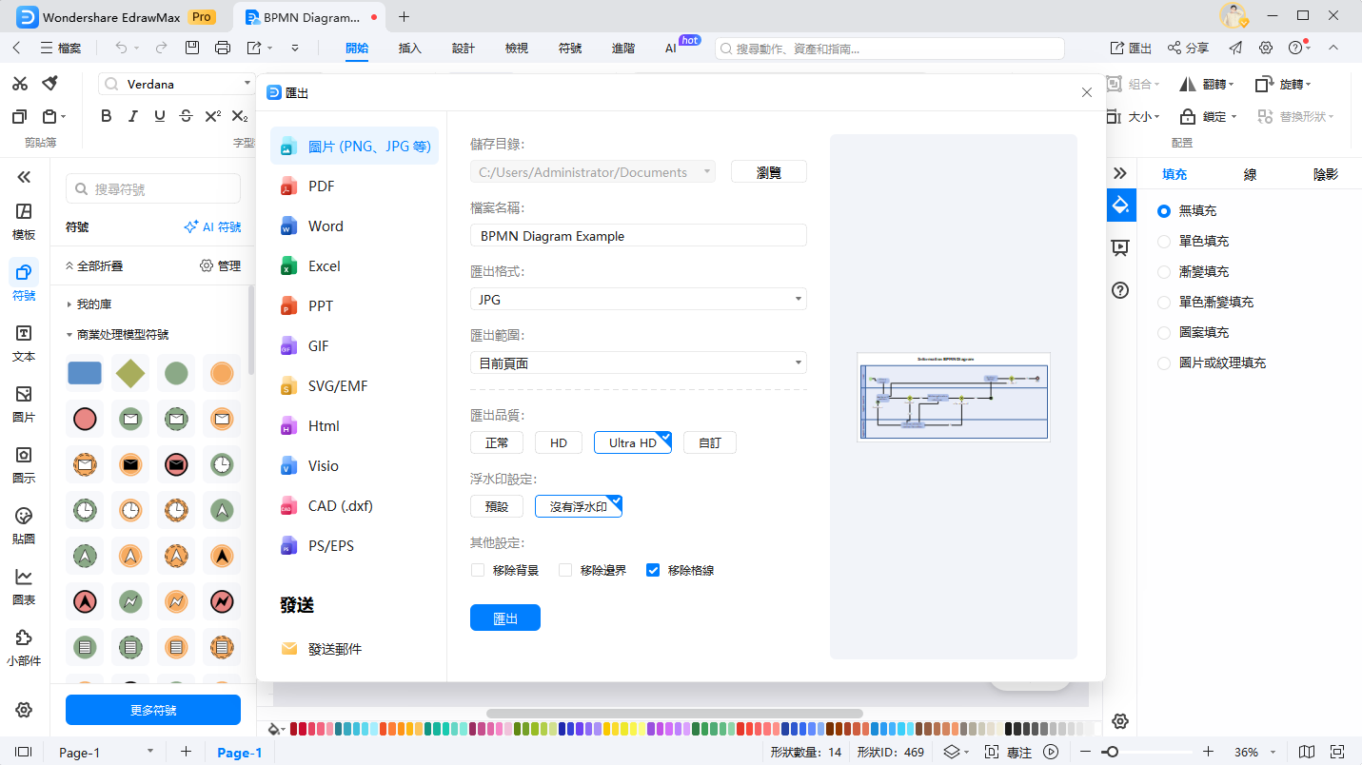Click the file name input field
The height and width of the screenshot is (765, 1362).
(x=638, y=236)
